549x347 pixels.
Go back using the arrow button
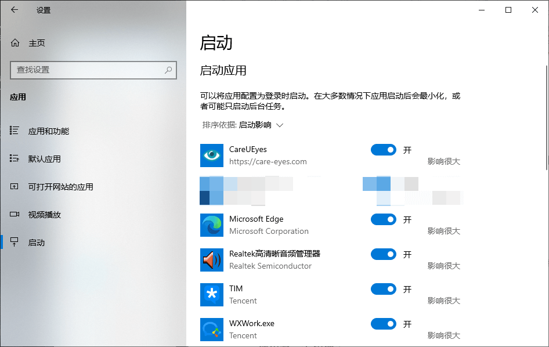[14, 10]
